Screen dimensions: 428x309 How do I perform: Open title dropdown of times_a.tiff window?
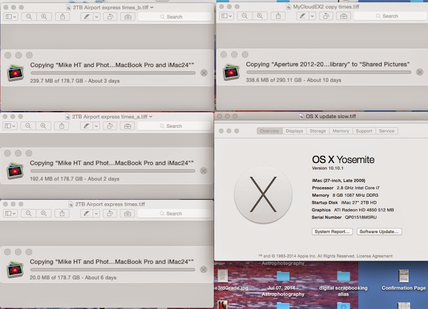click(x=151, y=117)
